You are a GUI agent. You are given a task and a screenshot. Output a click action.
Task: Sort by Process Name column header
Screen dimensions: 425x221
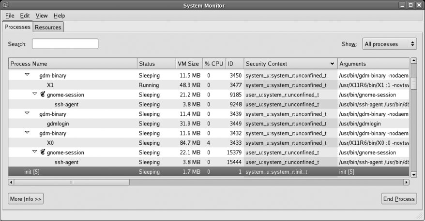point(73,64)
